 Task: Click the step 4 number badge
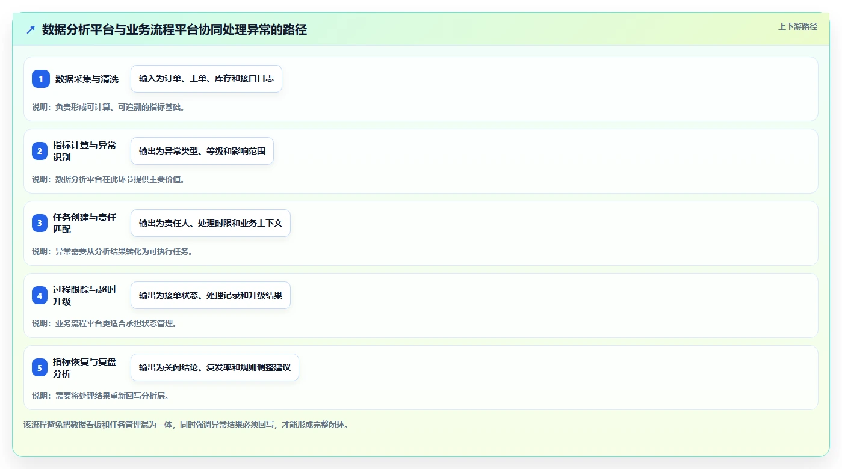tap(40, 295)
